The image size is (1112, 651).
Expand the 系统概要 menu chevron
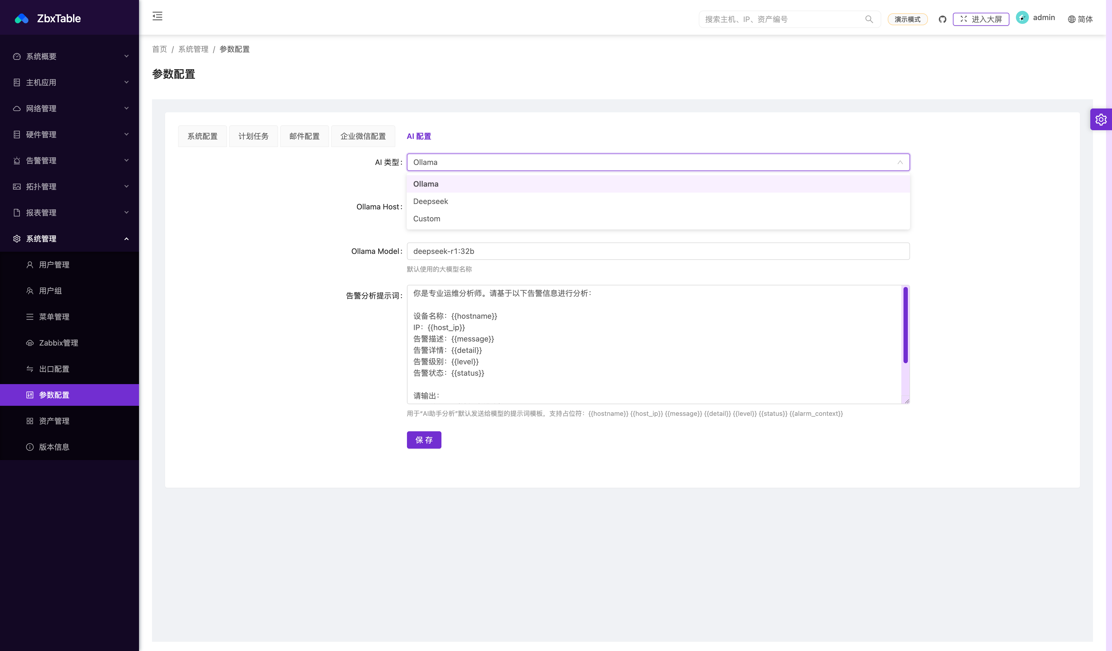(x=127, y=56)
